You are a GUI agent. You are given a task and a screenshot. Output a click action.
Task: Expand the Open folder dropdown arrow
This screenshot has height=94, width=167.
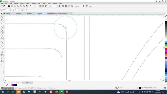click(x=7, y=6)
